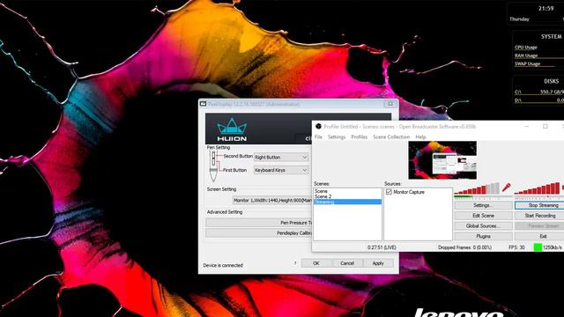This screenshot has width=564, height=317.
Task: Click OK in the PenDisplay window
Action: (316, 263)
